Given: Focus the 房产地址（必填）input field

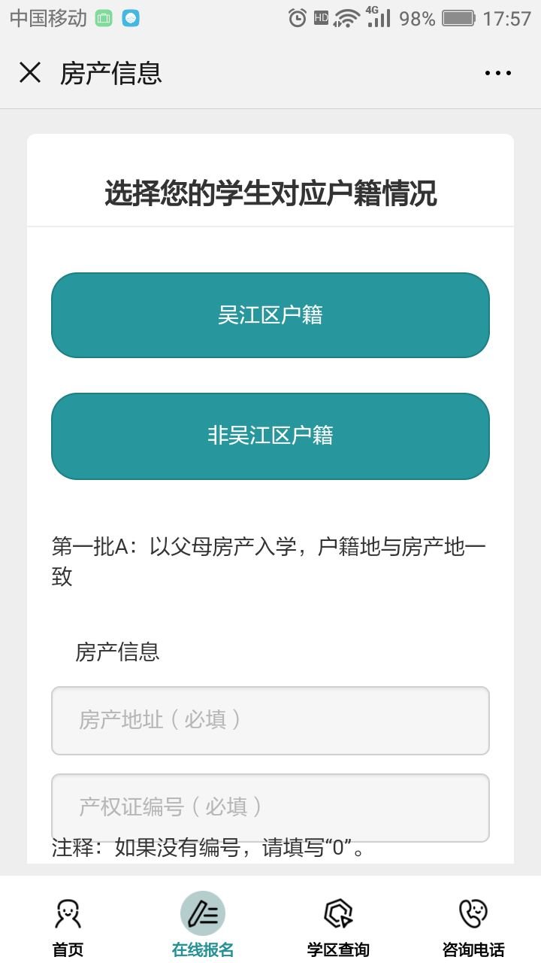Looking at the screenshot, I should [x=270, y=720].
